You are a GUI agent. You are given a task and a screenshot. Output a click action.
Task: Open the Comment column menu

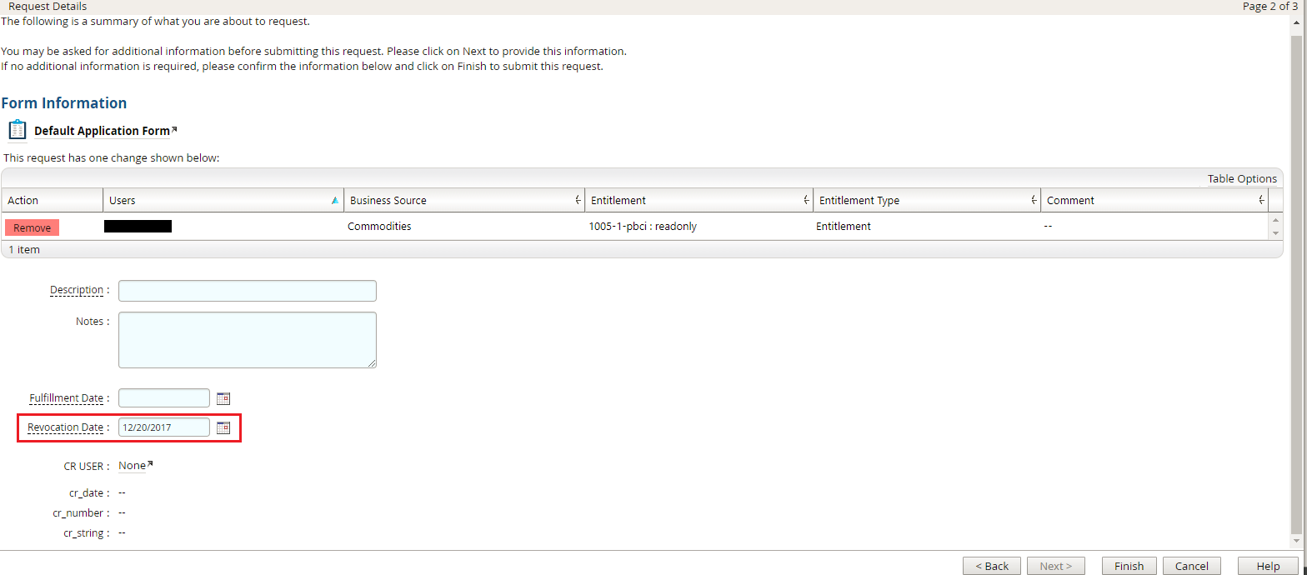1261,201
